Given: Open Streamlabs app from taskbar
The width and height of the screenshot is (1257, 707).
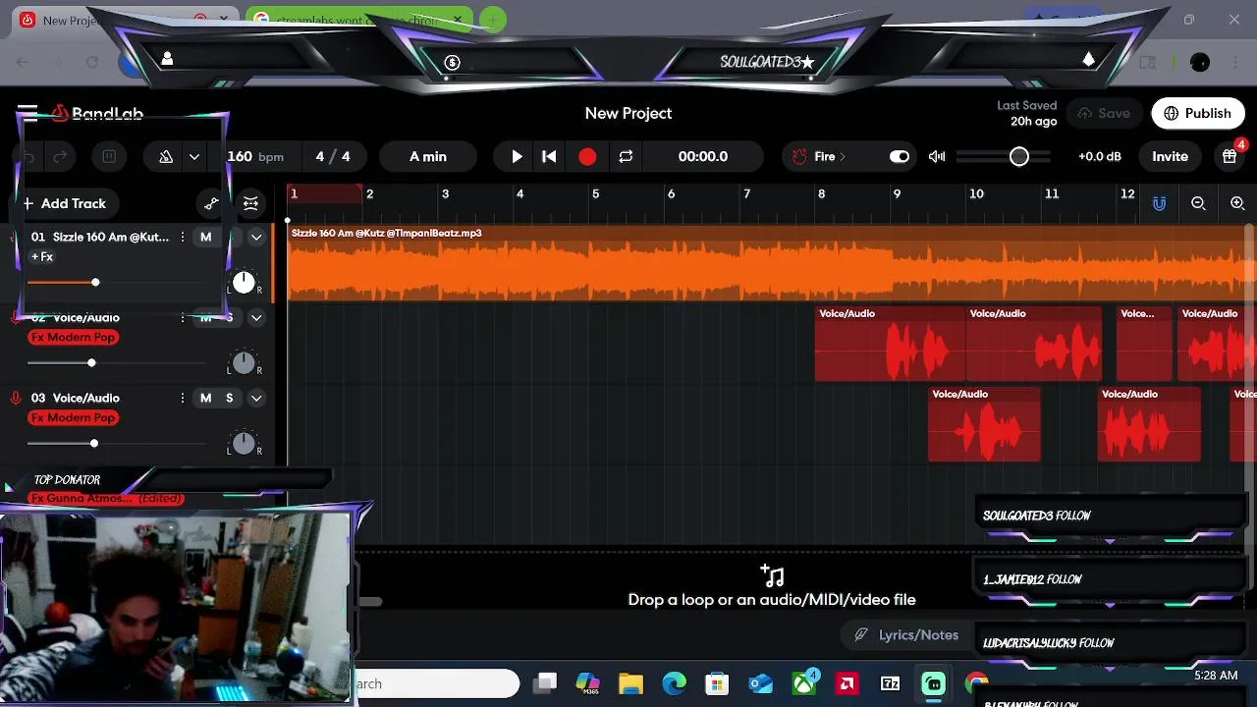Looking at the screenshot, I should (x=933, y=683).
